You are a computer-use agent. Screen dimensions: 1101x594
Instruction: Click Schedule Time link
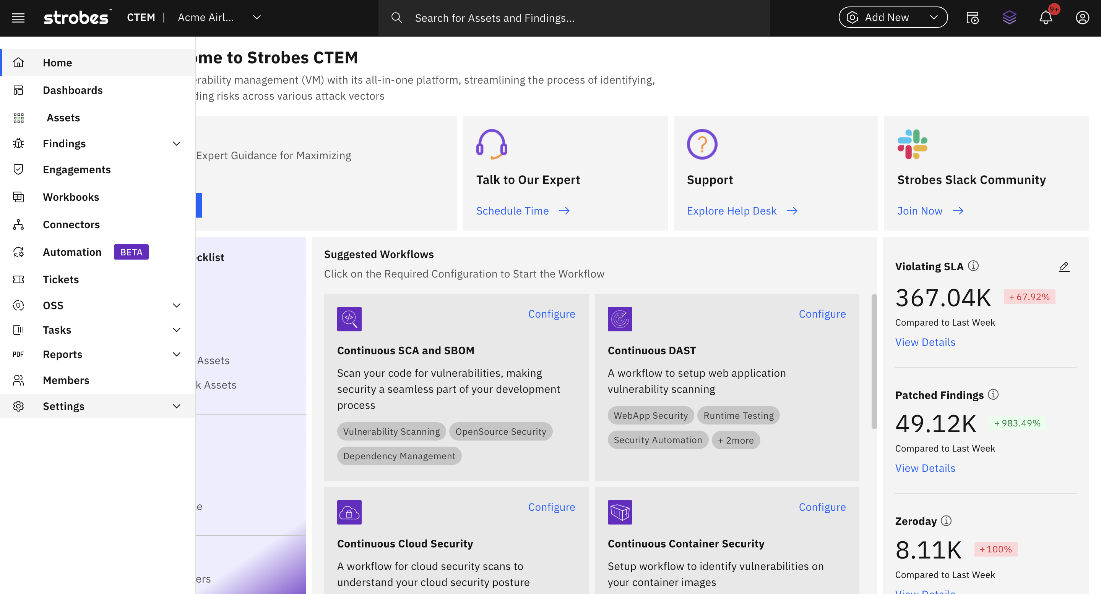523,211
